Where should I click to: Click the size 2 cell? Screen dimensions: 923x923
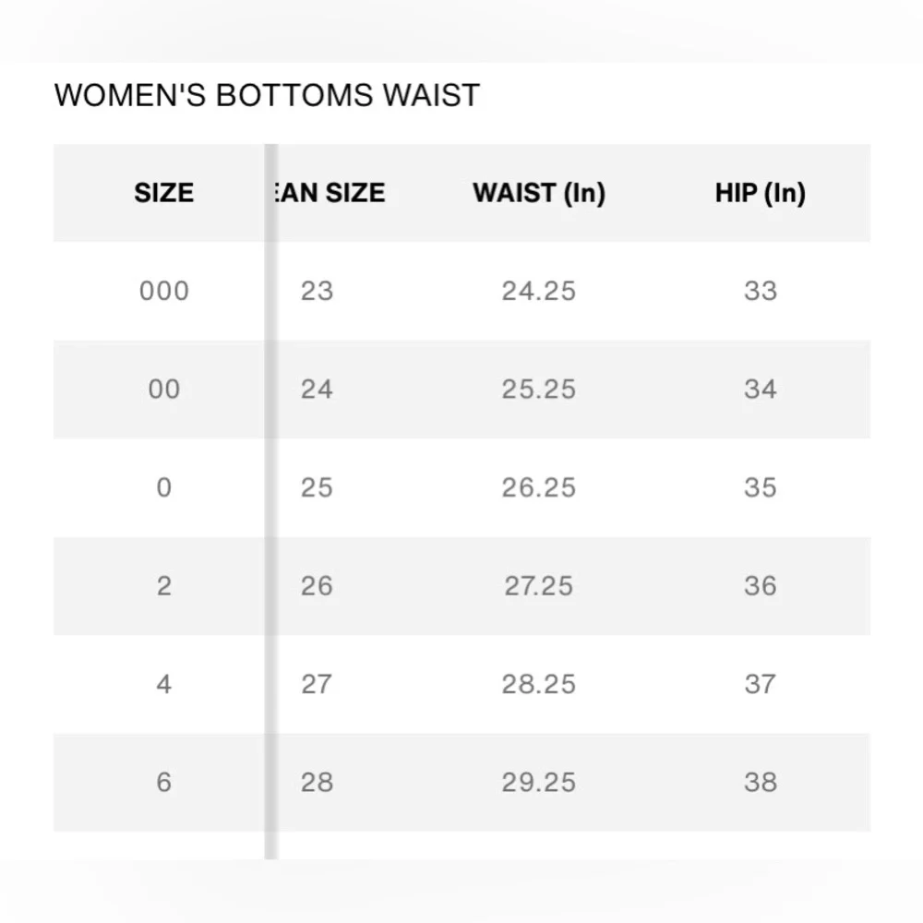coord(163,586)
